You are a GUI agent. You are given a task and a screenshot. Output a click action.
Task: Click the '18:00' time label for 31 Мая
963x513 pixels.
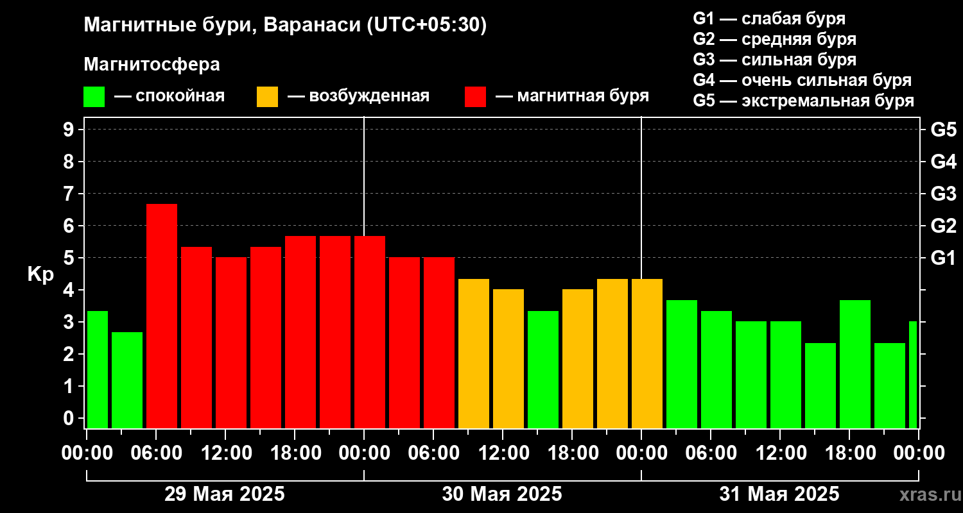[849, 453]
